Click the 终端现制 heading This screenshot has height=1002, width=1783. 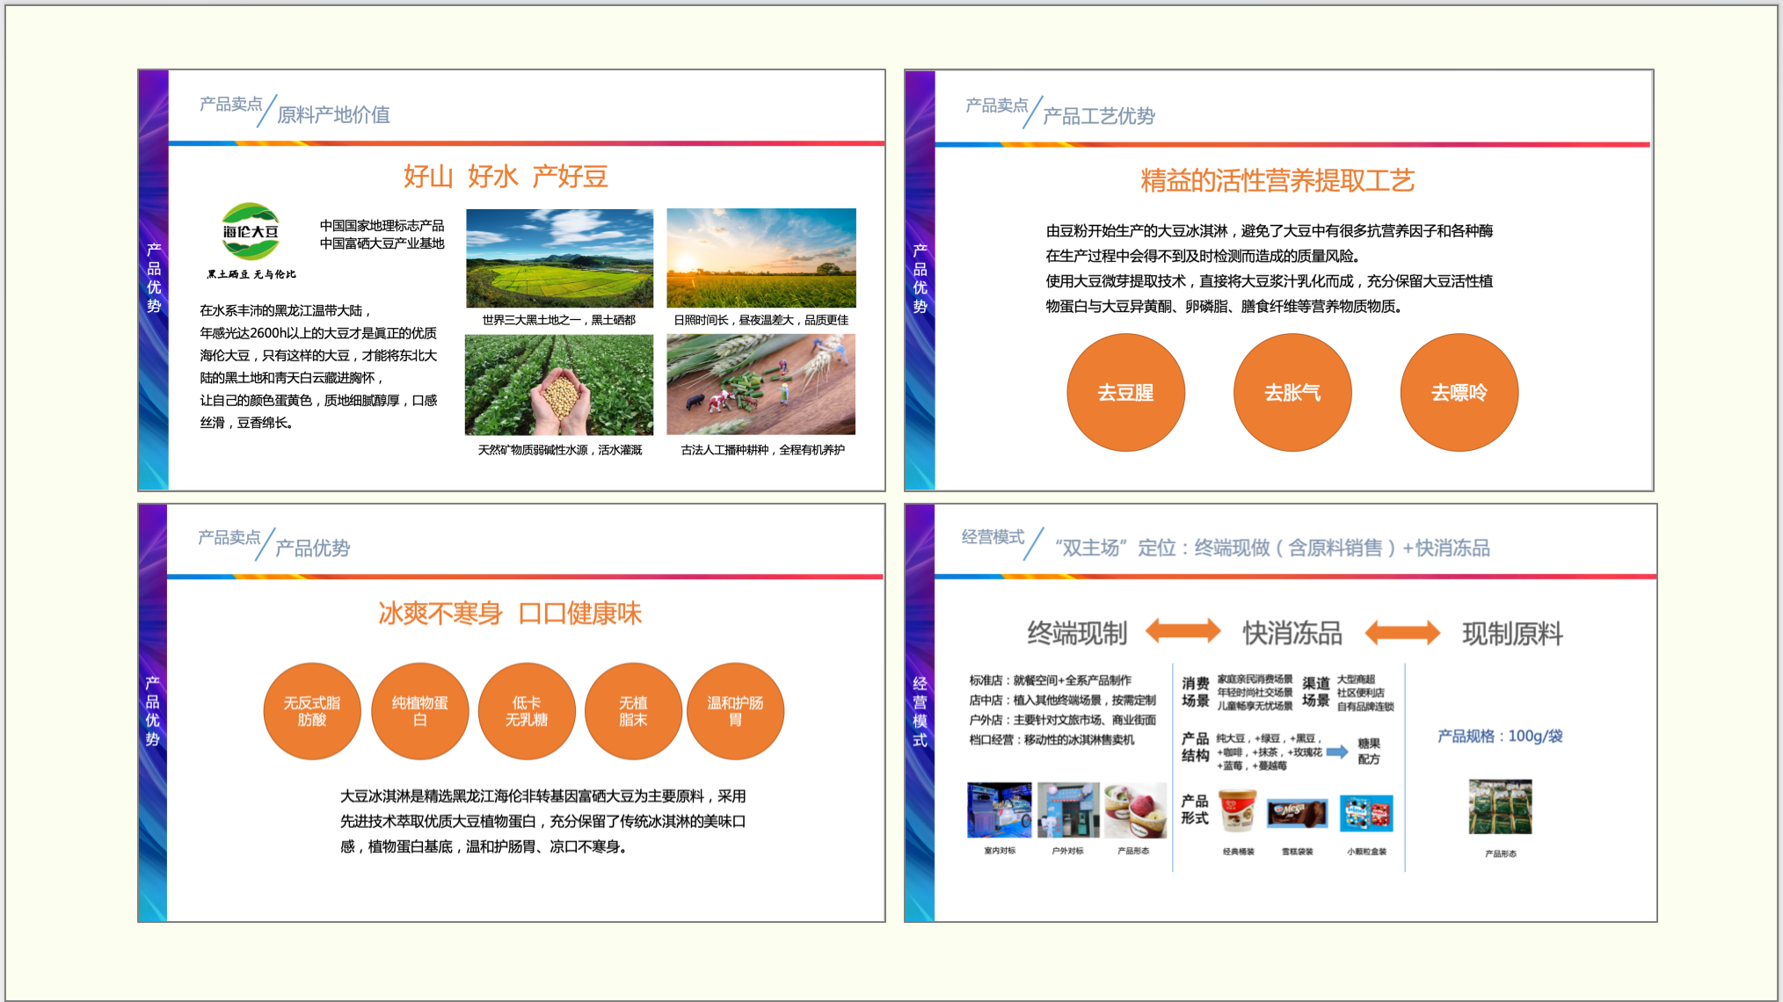[x=1076, y=634]
